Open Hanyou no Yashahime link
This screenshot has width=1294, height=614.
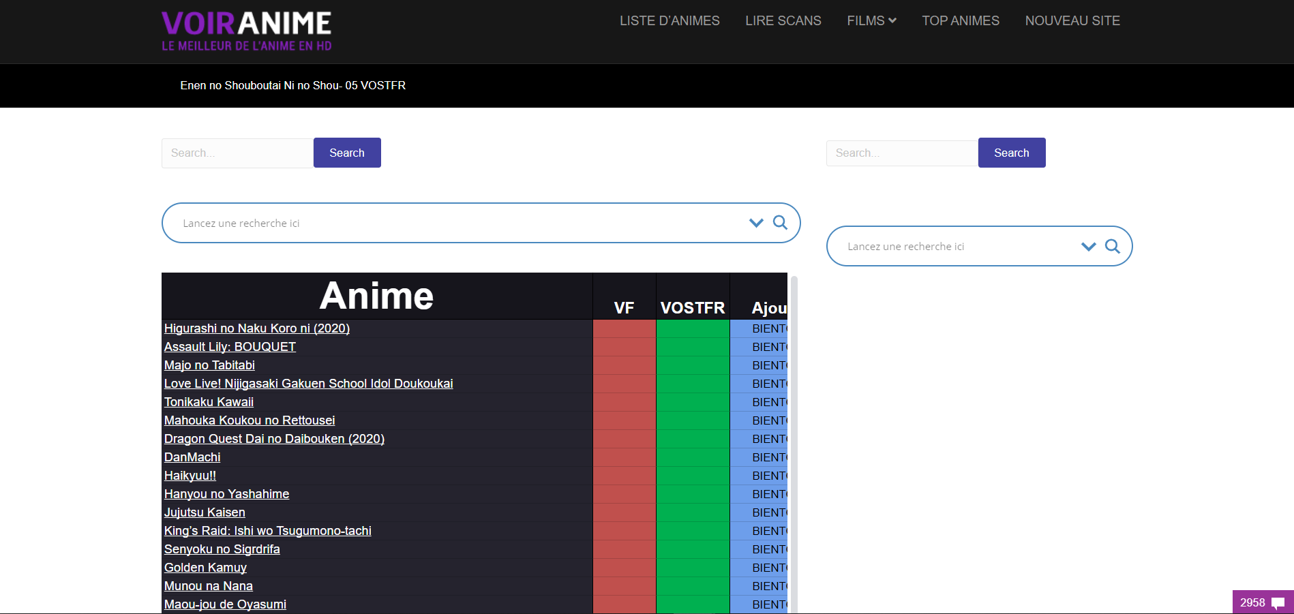click(x=226, y=494)
